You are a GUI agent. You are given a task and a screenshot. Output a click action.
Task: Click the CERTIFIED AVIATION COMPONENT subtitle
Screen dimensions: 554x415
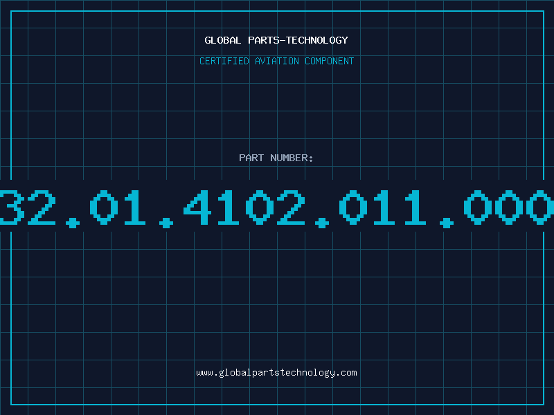276,61
